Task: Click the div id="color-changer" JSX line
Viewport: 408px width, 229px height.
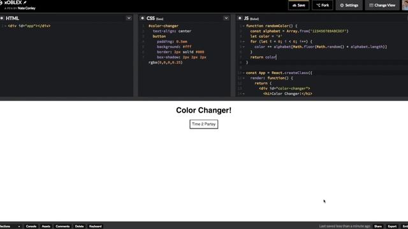Action: pyautogui.click(x=284, y=88)
